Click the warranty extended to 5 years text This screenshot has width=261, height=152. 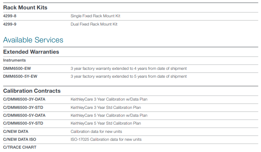(x=128, y=76)
